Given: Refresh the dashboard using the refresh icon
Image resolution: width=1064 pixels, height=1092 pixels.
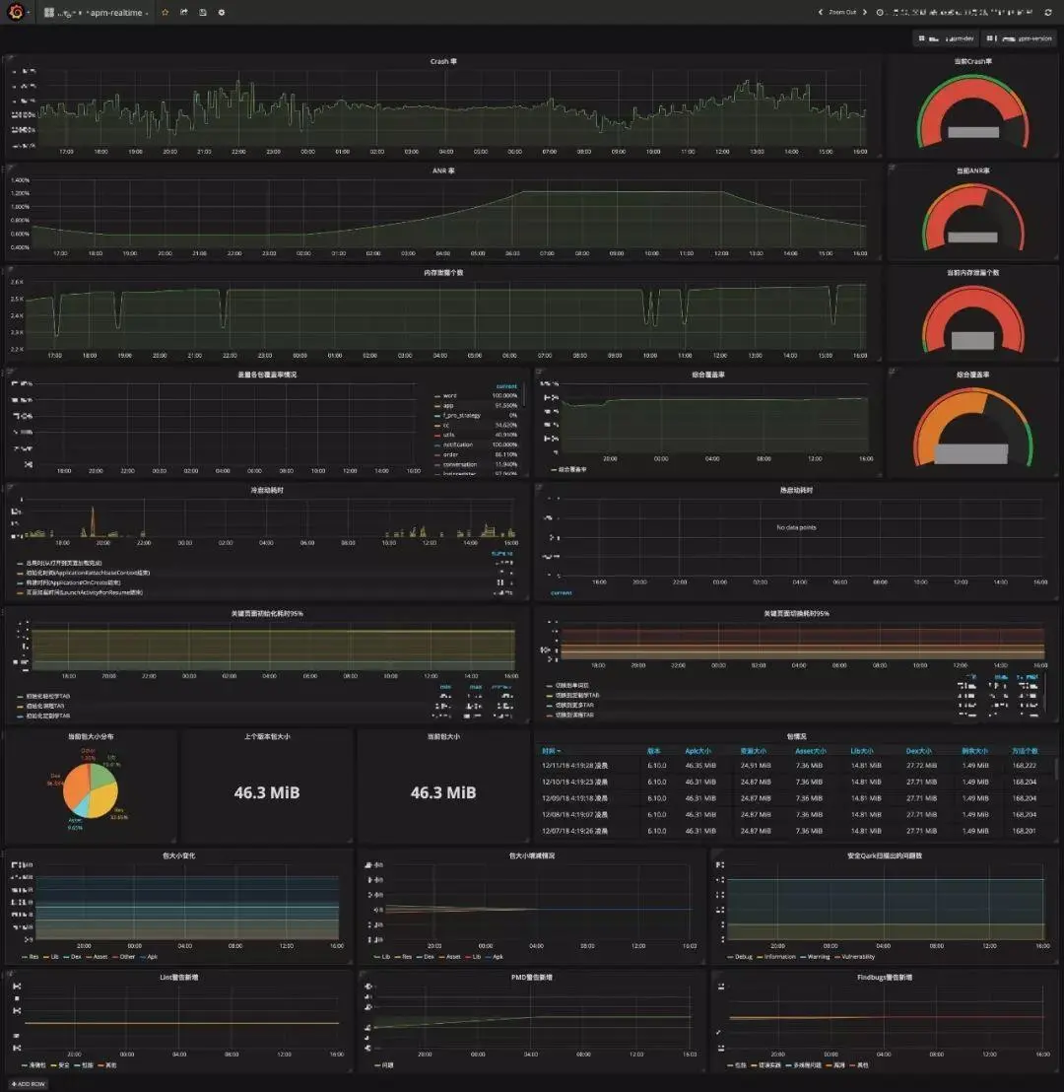Looking at the screenshot, I should [1048, 12].
